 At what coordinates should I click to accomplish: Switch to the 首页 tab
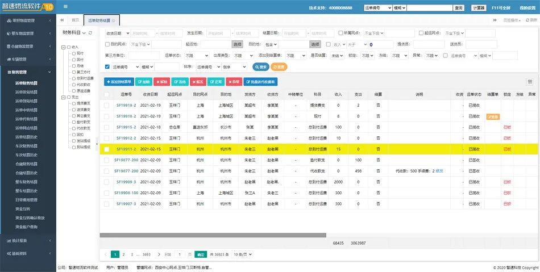tap(75, 20)
